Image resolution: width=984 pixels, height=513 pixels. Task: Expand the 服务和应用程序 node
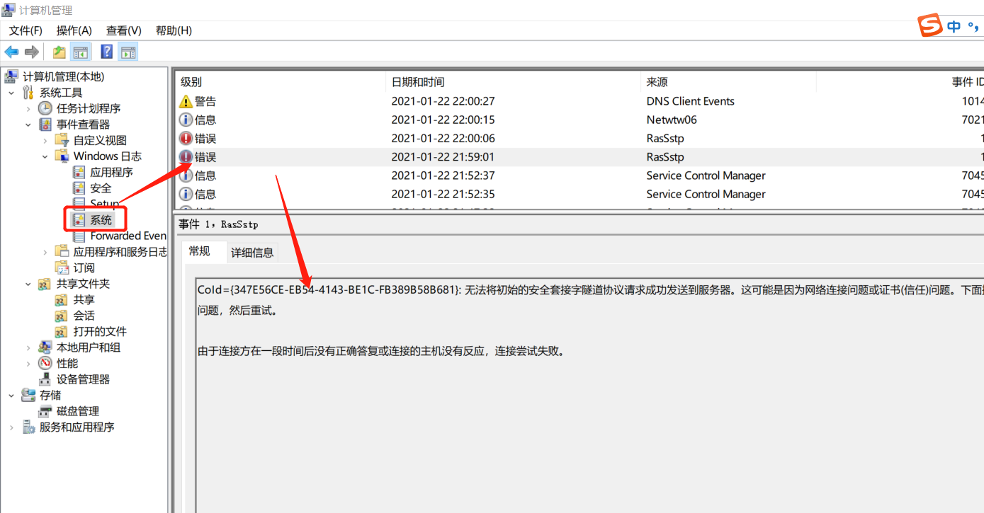coord(11,427)
